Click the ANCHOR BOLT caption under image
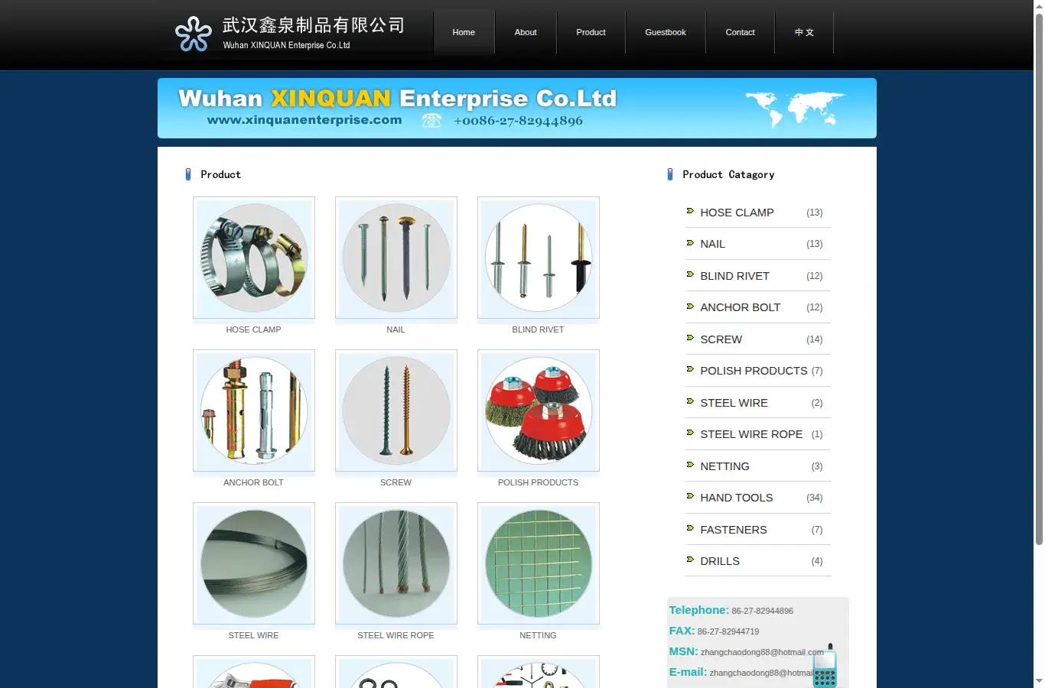1045x688 pixels. [x=253, y=482]
